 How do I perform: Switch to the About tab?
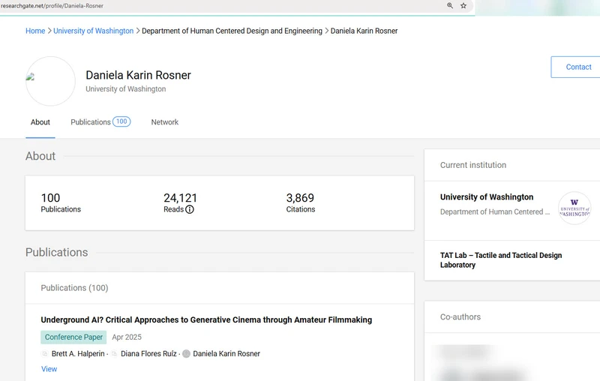pos(40,122)
